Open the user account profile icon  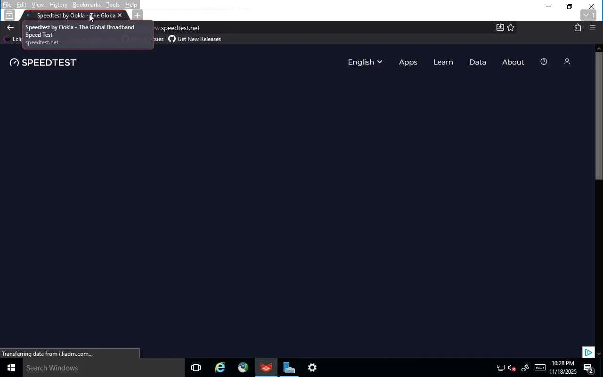point(567,62)
